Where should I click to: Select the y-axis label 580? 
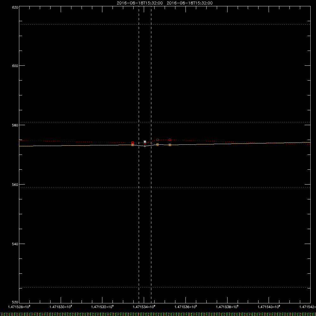pyautogui.click(x=15, y=125)
